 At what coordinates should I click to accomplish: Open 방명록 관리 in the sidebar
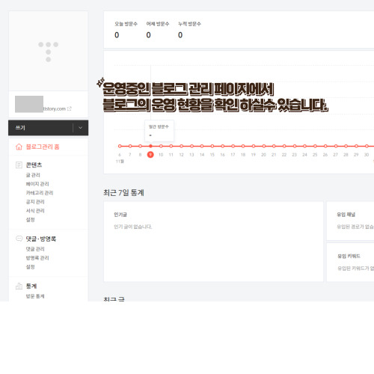(37, 258)
